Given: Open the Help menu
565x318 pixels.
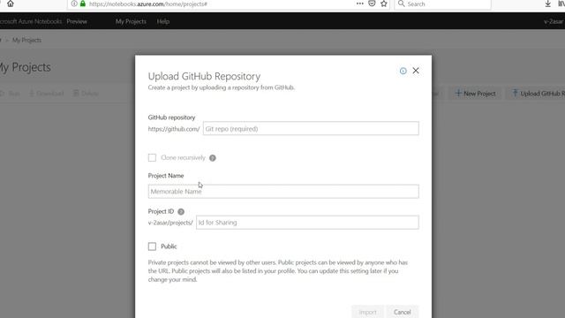Looking at the screenshot, I should 162,21.
